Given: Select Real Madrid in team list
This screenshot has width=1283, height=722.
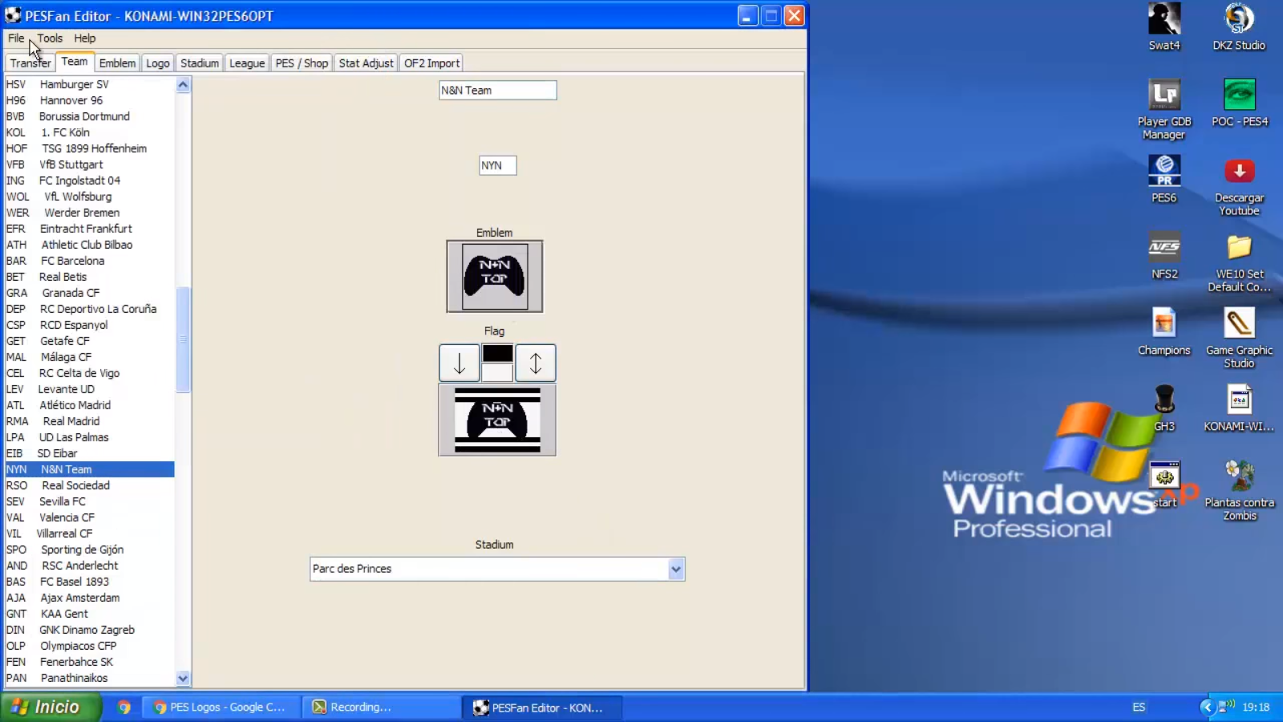Looking at the screenshot, I should (90, 421).
